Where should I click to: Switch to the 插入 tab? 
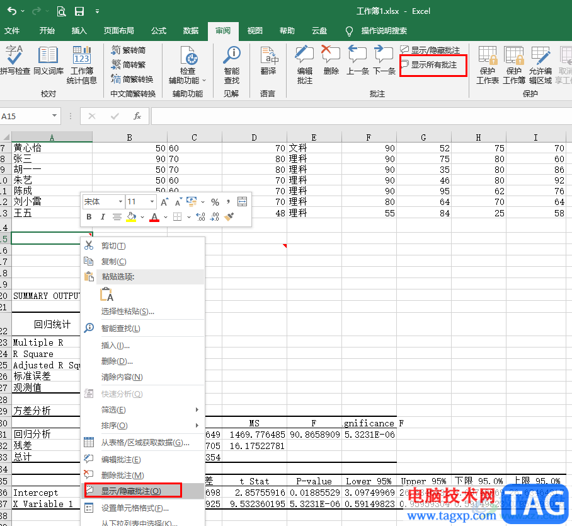(x=79, y=31)
